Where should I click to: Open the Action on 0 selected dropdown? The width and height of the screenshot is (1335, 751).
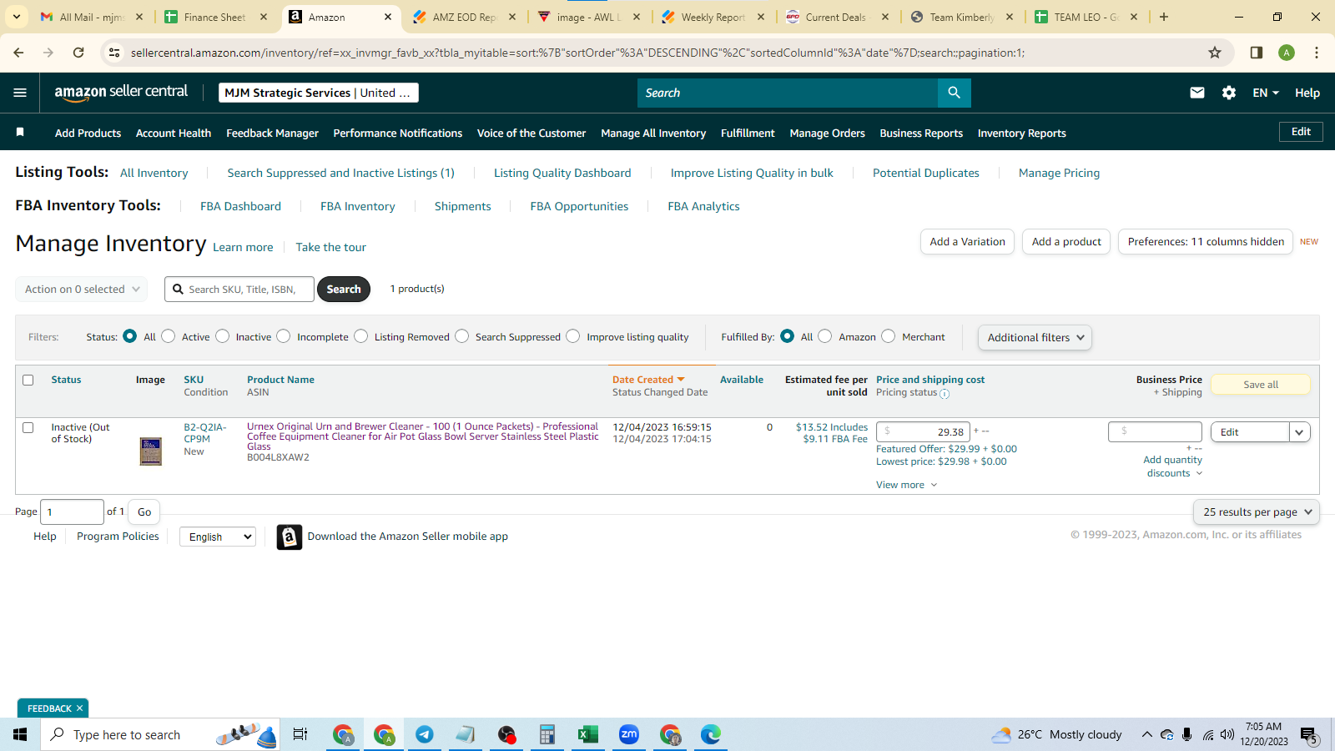click(x=82, y=289)
